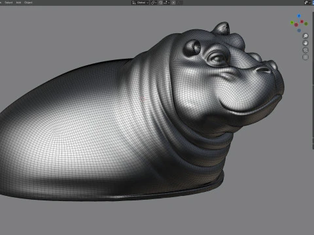Click the unlabeled green negative Y handle
This screenshot has height=235, width=314.
(x=306, y=23)
